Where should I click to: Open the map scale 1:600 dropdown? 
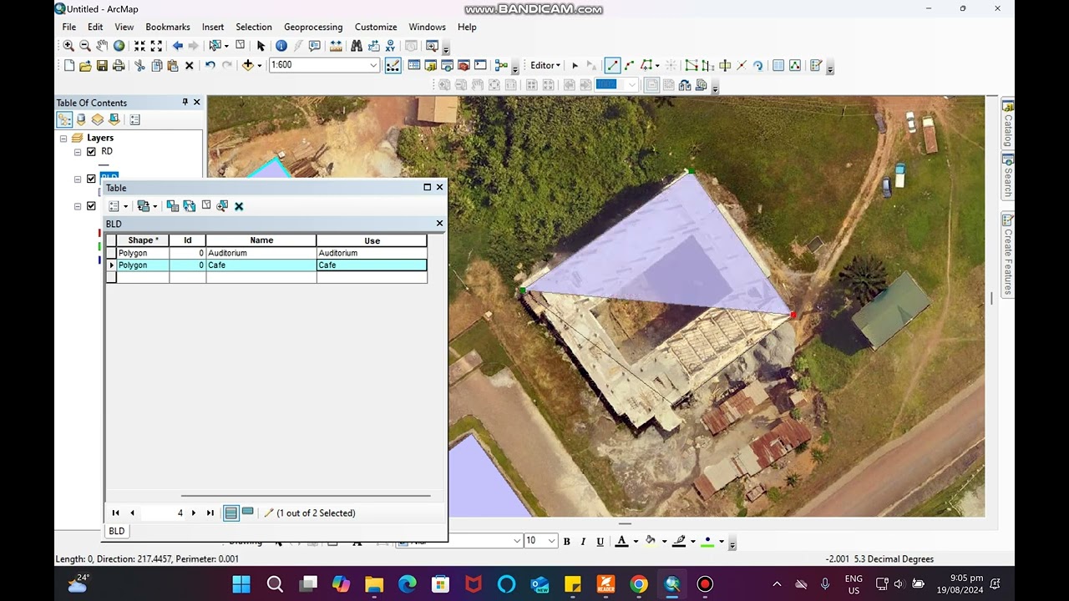(x=373, y=65)
